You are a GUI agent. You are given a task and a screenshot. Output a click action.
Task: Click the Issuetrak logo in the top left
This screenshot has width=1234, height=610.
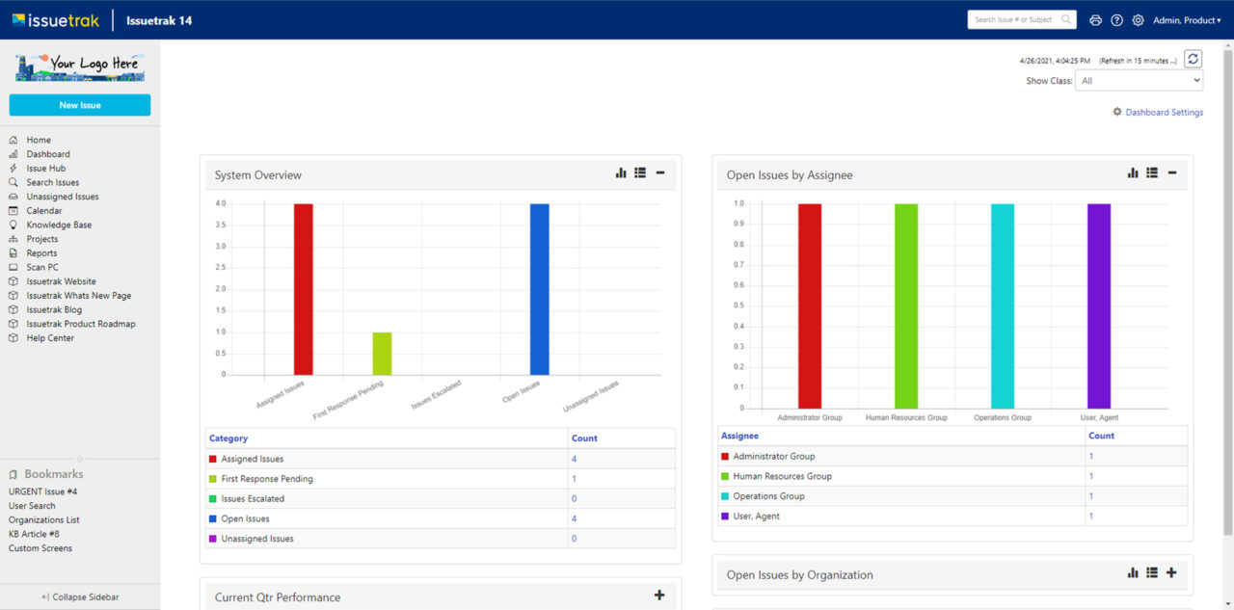(x=55, y=19)
